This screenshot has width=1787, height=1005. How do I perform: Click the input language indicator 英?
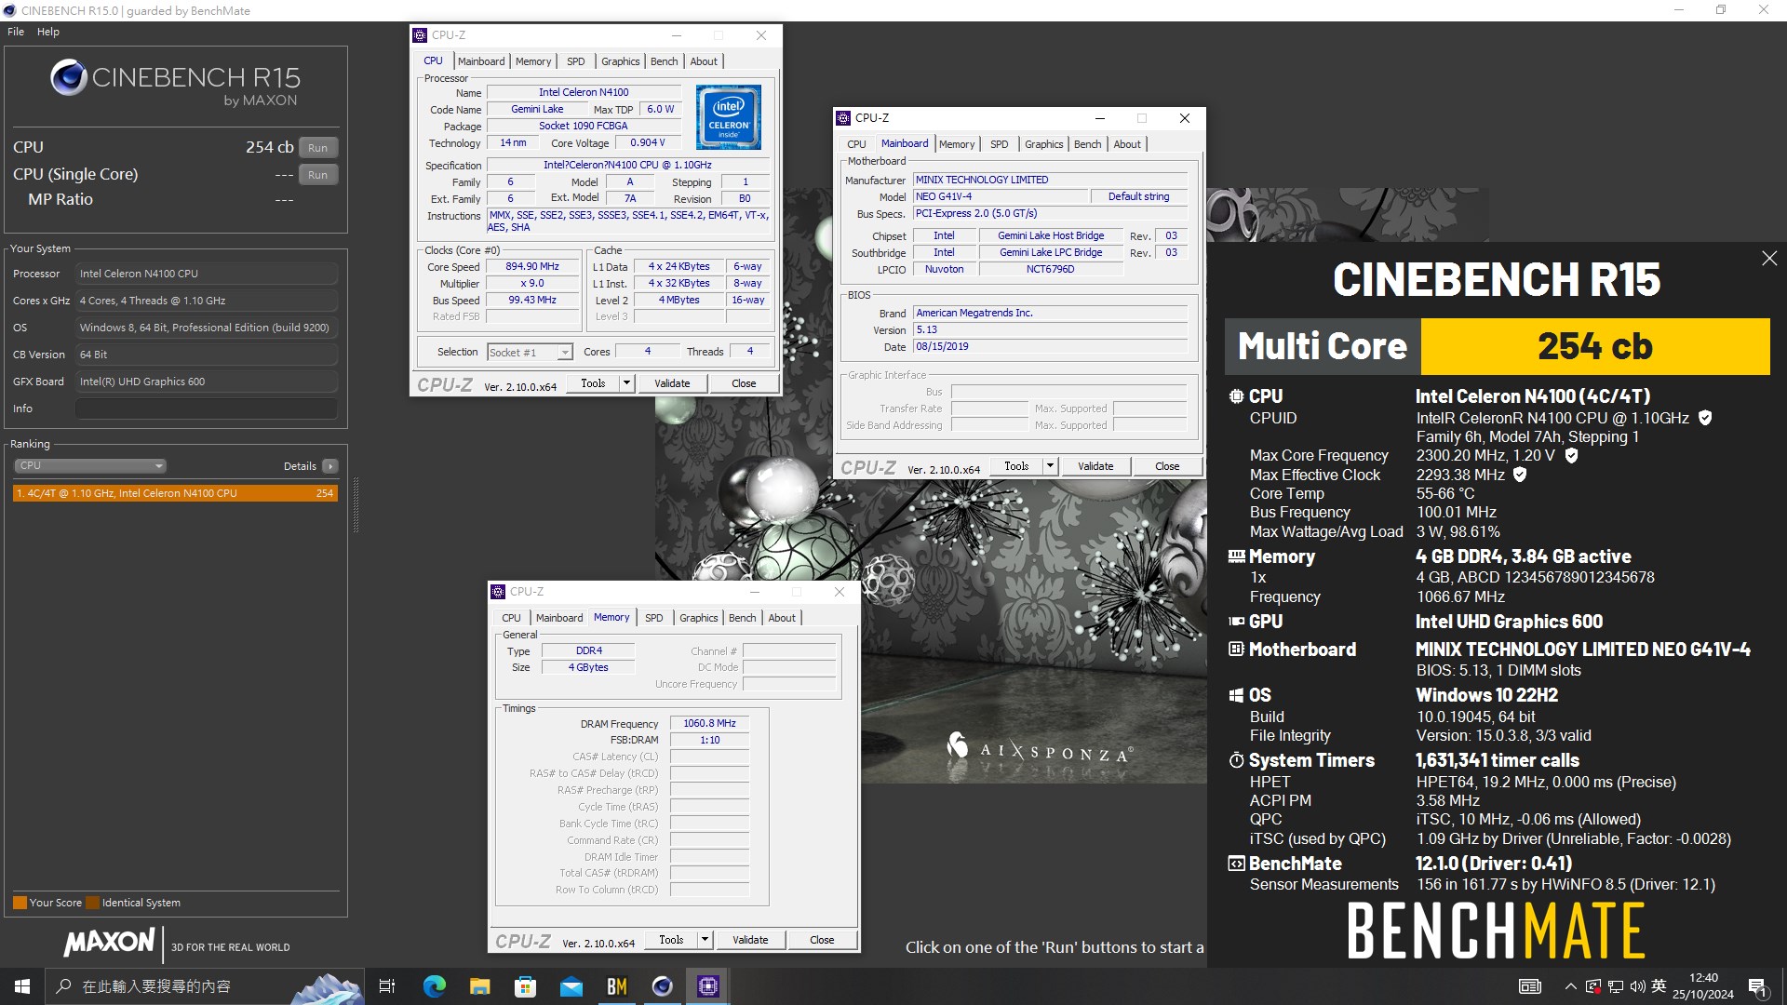point(1659,986)
